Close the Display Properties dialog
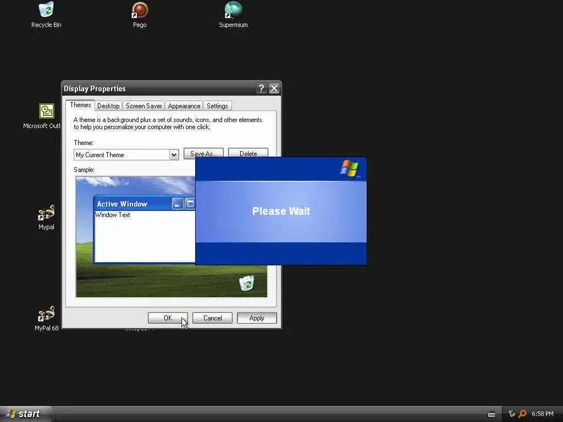This screenshot has width=563, height=422. click(274, 88)
